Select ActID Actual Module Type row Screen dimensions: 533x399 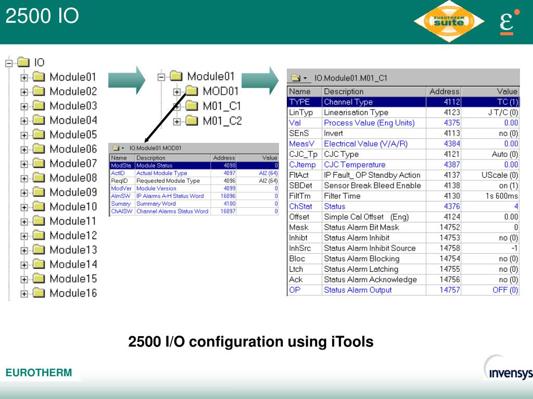pos(194,173)
